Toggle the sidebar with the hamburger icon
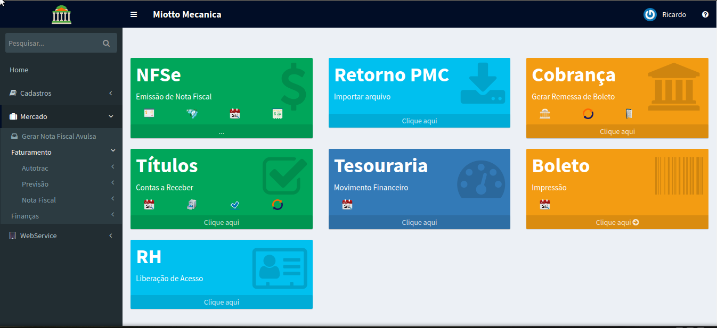Screen dimensions: 717x328 tap(134, 14)
